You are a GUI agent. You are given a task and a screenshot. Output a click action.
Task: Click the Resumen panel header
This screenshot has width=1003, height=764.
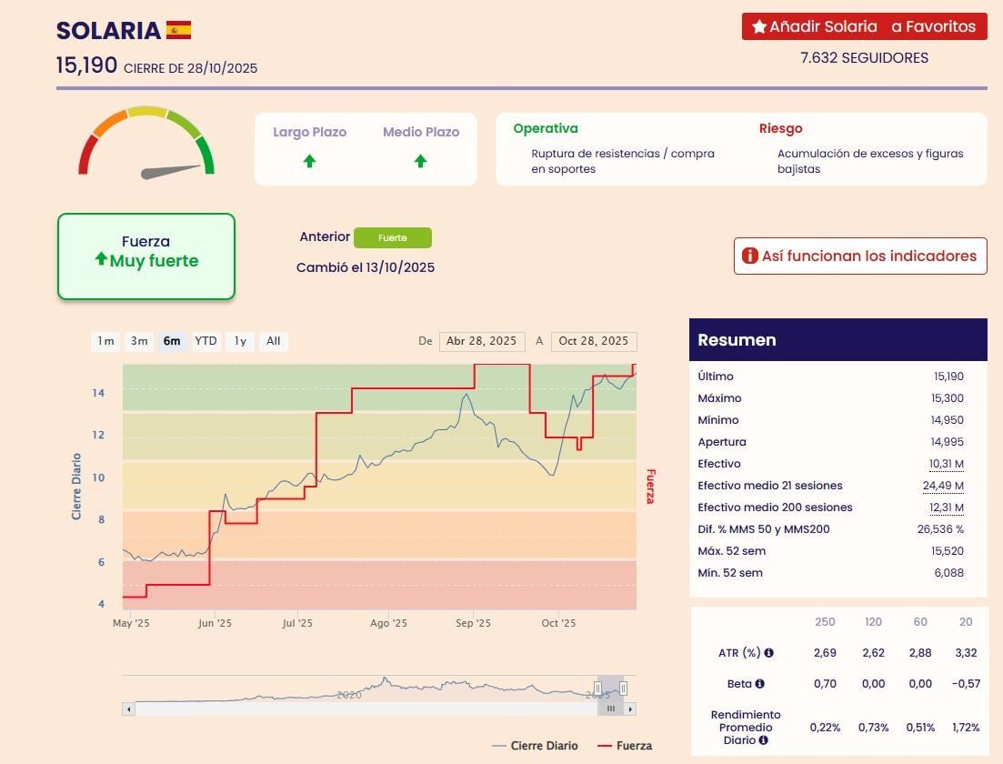pos(838,340)
